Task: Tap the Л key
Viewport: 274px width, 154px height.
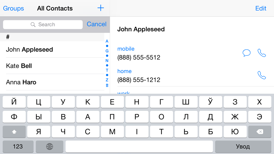Action: [x=186, y=117]
